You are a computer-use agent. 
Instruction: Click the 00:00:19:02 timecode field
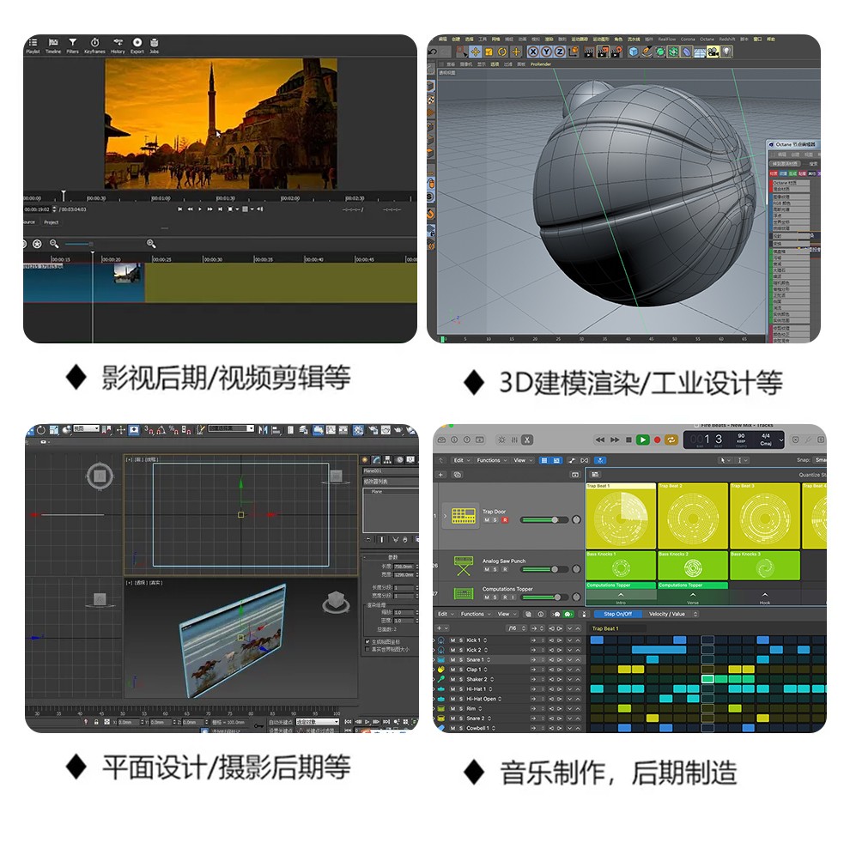38,209
